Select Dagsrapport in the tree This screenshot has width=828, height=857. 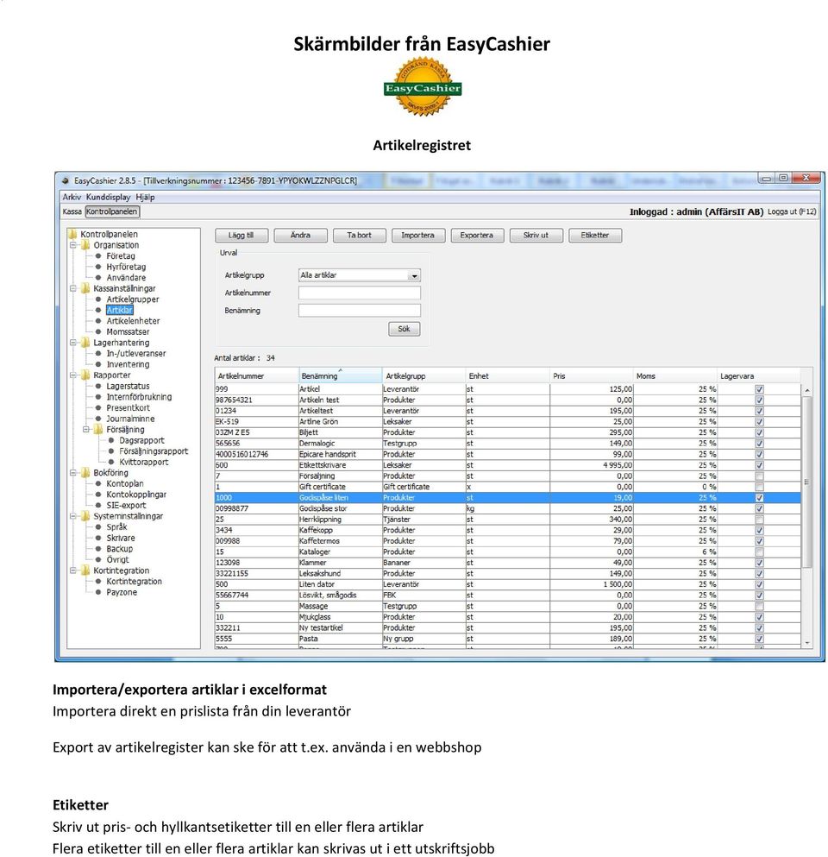click(x=141, y=440)
